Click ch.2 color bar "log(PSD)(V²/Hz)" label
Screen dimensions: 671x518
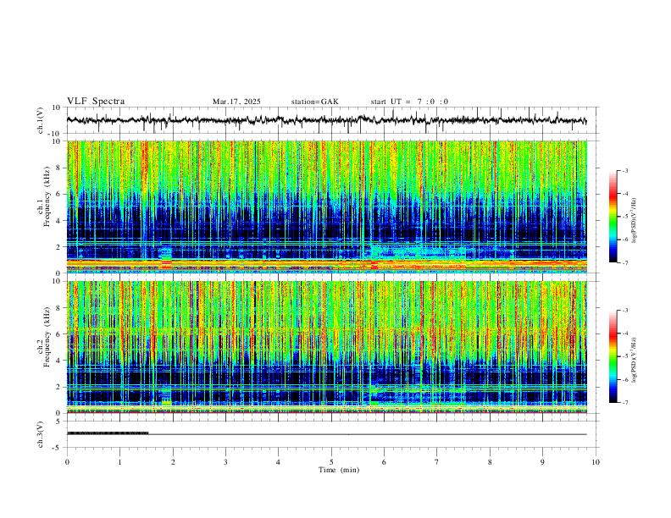click(634, 360)
